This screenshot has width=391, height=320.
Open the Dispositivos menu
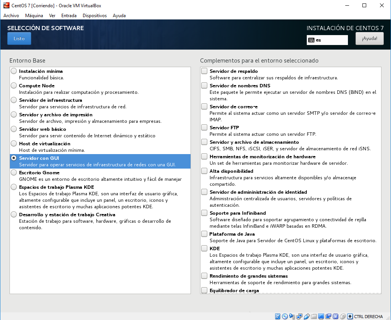pyautogui.click(x=95, y=16)
